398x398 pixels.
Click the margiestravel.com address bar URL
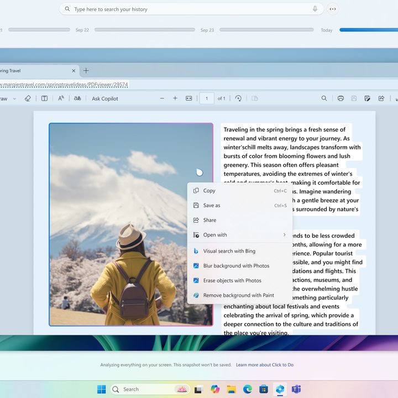[x=64, y=84]
